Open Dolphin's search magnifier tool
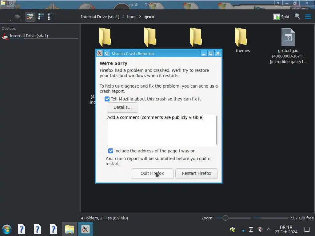The height and width of the screenshot is (236, 315). tap(297, 17)
